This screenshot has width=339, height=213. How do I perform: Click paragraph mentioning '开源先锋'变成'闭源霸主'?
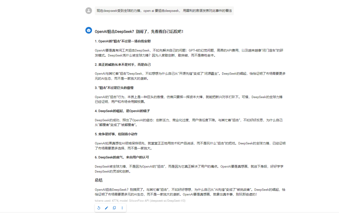click(x=190, y=76)
